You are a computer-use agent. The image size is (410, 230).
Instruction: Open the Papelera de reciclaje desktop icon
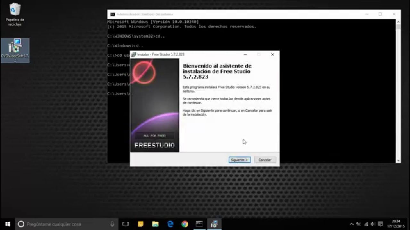pyautogui.click(x=15, y=14)
